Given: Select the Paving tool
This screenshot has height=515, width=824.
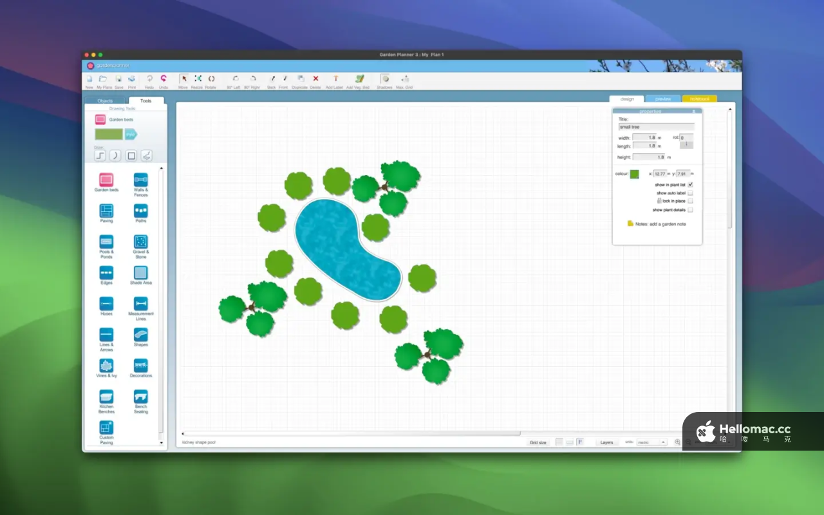Looking at the screenshot, I should pyautogui.click(x=106, y=211).
